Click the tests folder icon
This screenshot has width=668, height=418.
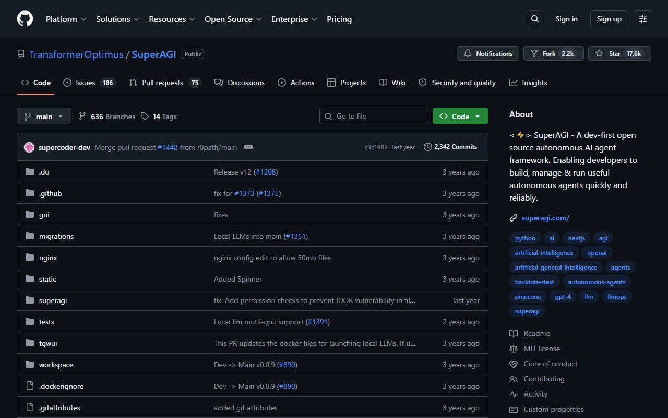coord(30,322)
